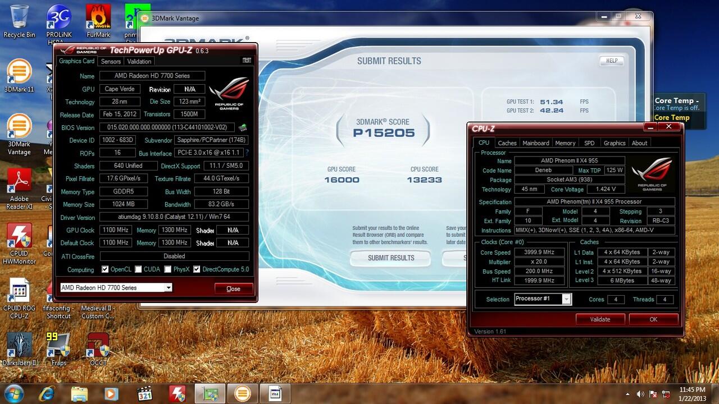Open the Mainboard tab in CPU-Z
The image size is (719, 404).
536,143
